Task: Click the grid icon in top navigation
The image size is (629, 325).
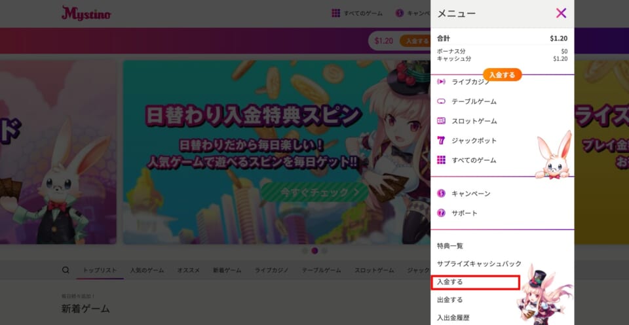Action: coord(335,13)
